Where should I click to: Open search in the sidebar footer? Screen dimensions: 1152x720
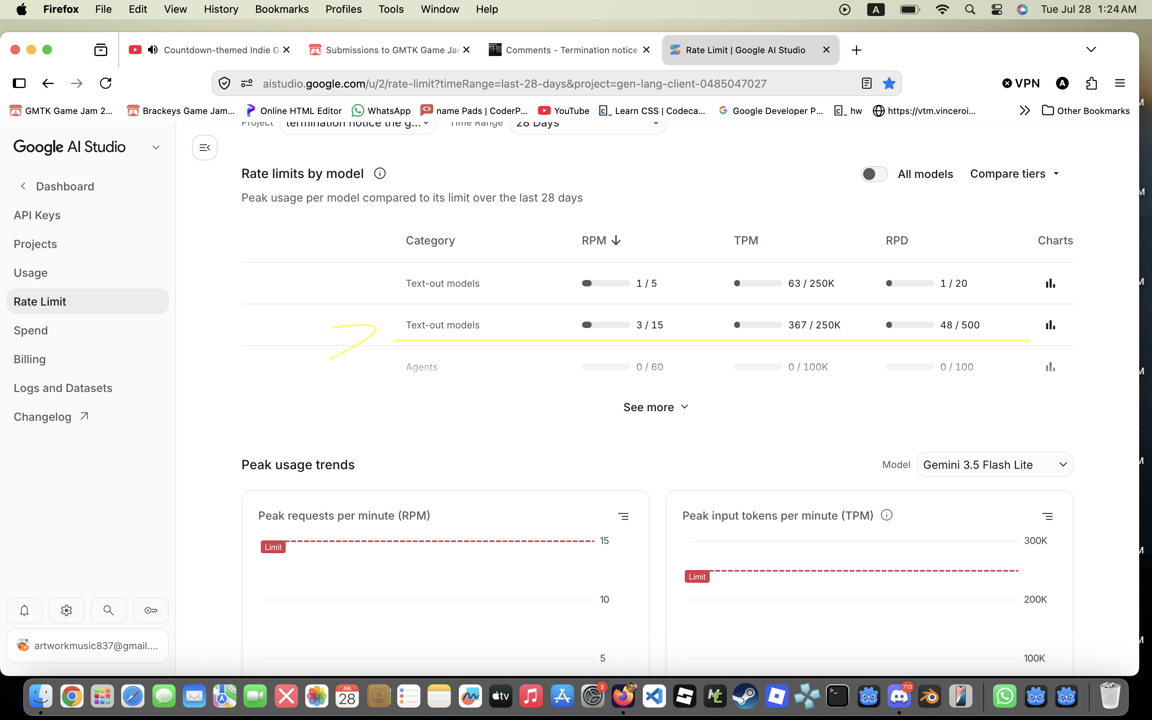[108, 610]
